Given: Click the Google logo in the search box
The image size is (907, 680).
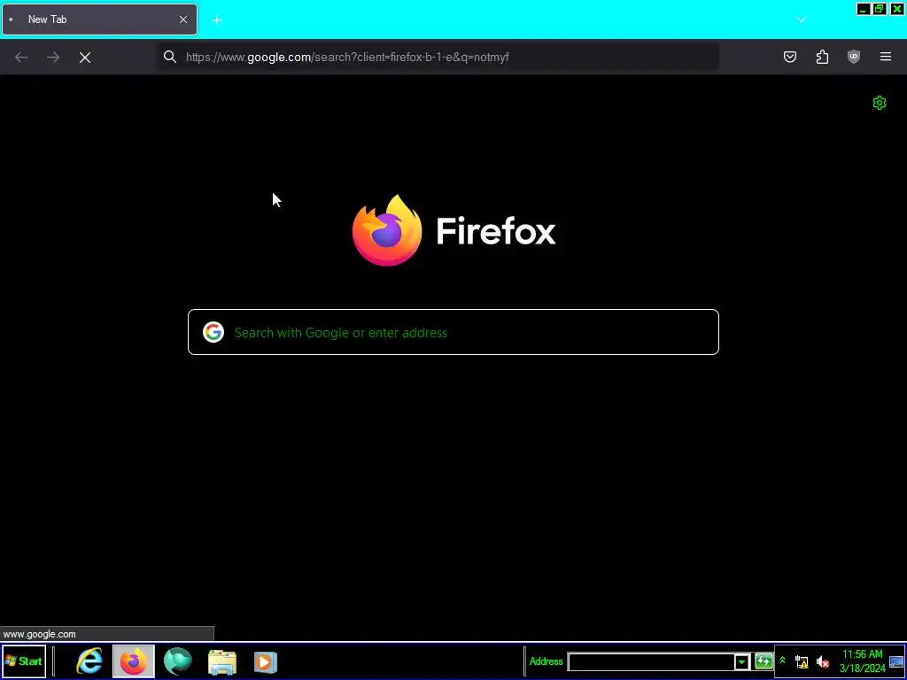Looking at the screenshot, I should [x=213, y=332].
